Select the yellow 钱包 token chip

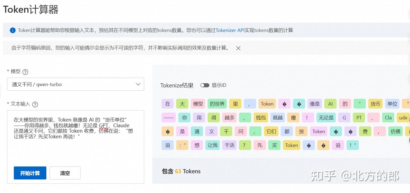tap(261, 117)
